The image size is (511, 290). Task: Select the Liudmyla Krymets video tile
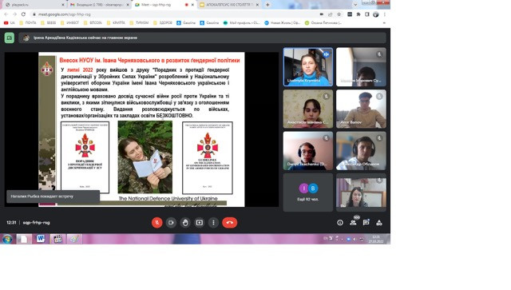click(308, 67)
